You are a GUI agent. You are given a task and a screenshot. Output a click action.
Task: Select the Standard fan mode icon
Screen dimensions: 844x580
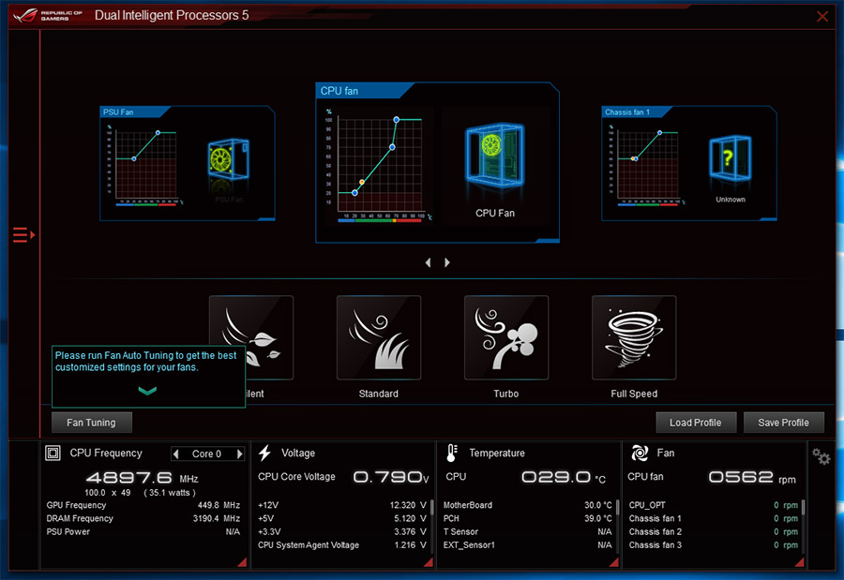[379, 337]
